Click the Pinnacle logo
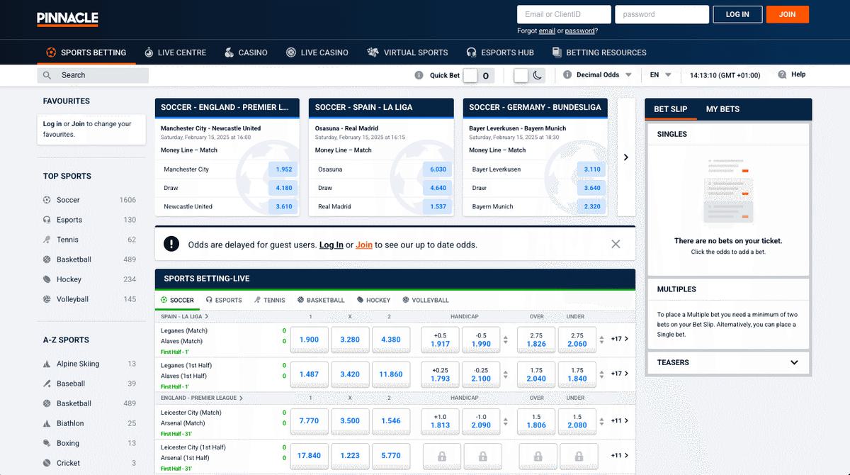Image resolution: width=850 pixels, height=475 pixels. point(67,19)
